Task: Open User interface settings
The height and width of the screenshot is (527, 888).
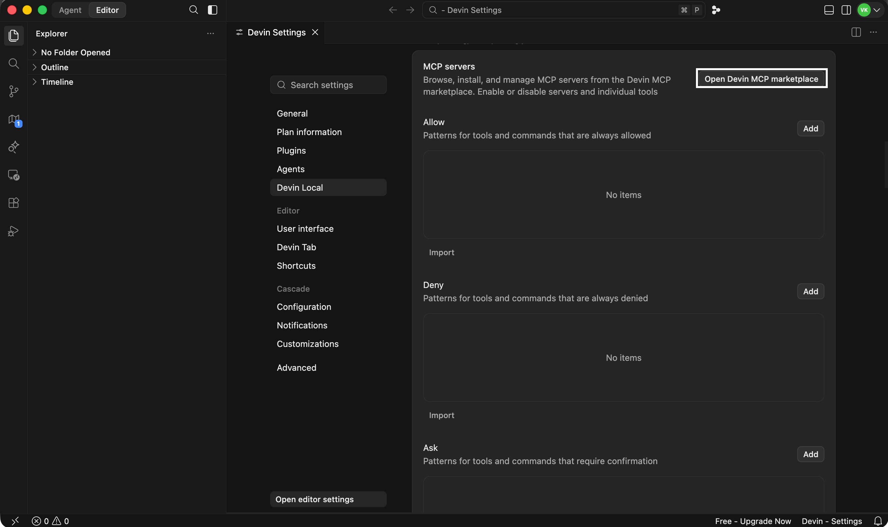Action: pyautogui.click(x=328, y=229)
